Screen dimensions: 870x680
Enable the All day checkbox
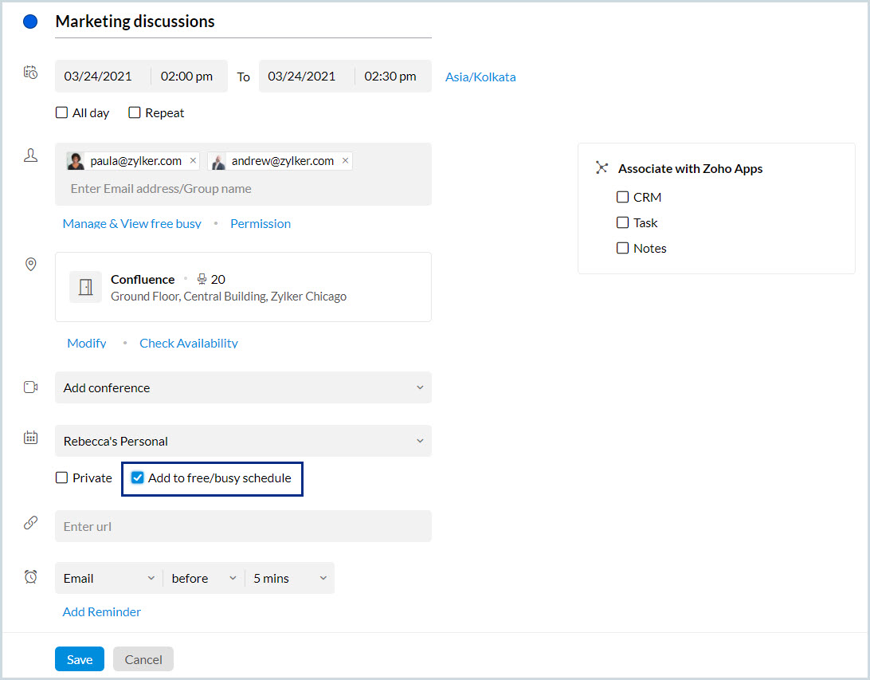(61, 113)
